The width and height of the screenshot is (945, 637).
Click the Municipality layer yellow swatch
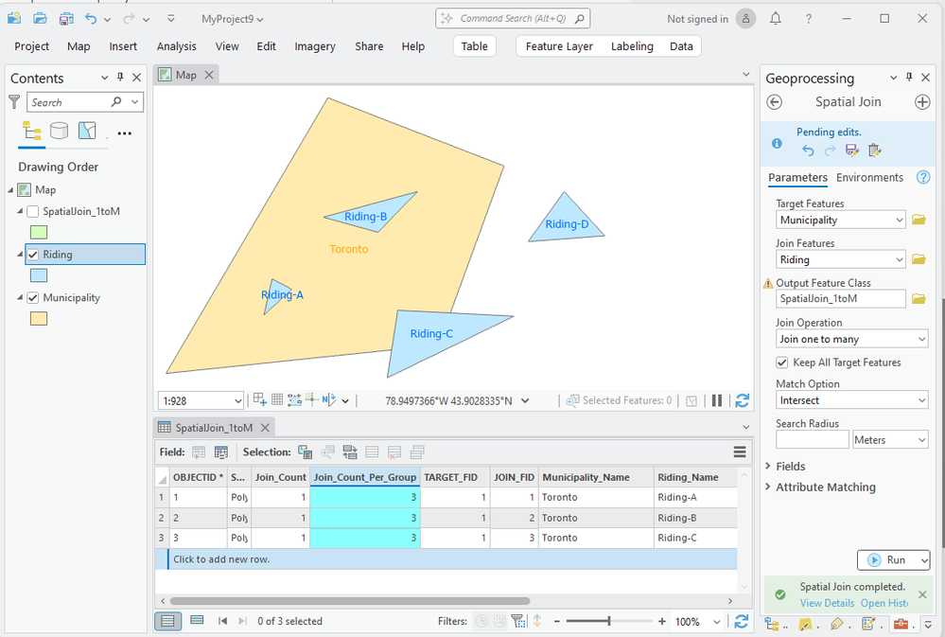coord(39,318)
